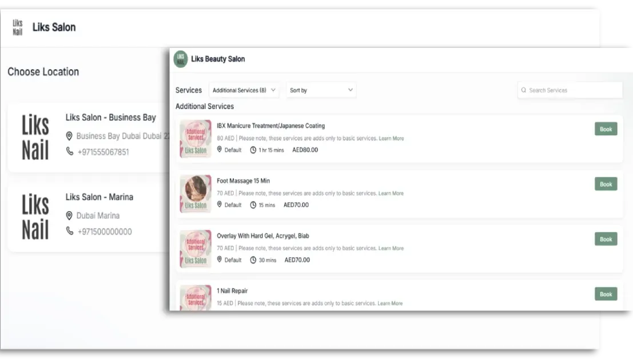Click the Liks Nail logo in the top-left corner
This screenshot has height=359, width=633.
17,27
